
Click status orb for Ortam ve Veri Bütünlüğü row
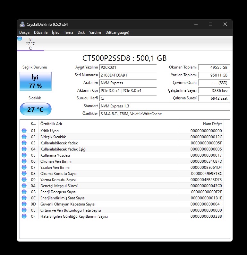click(x=24, y=210)
